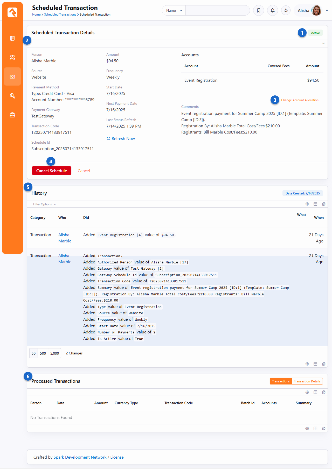Click Change Account Allocation link
Screen dimensions: 332x469
point(300,100)
